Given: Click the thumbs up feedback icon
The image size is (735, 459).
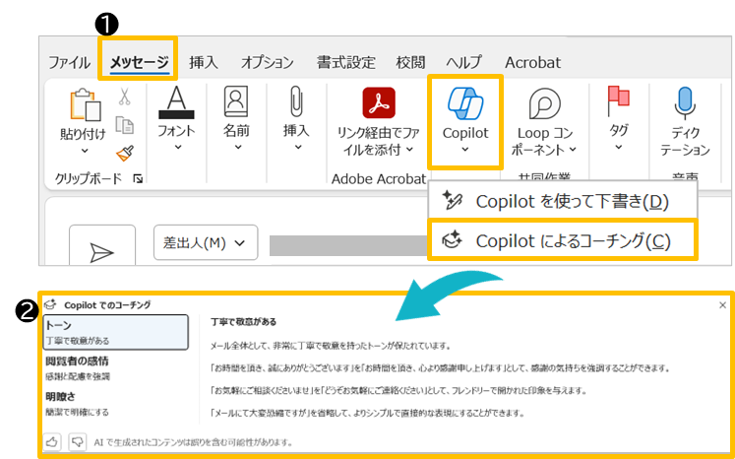Looking at the screenshot, I should click(x=53, y=441).
